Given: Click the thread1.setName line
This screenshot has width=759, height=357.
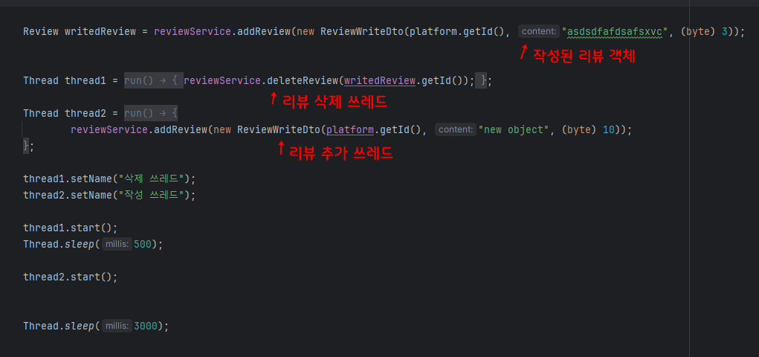Looking at the screenshot, I should click(109, 179).
